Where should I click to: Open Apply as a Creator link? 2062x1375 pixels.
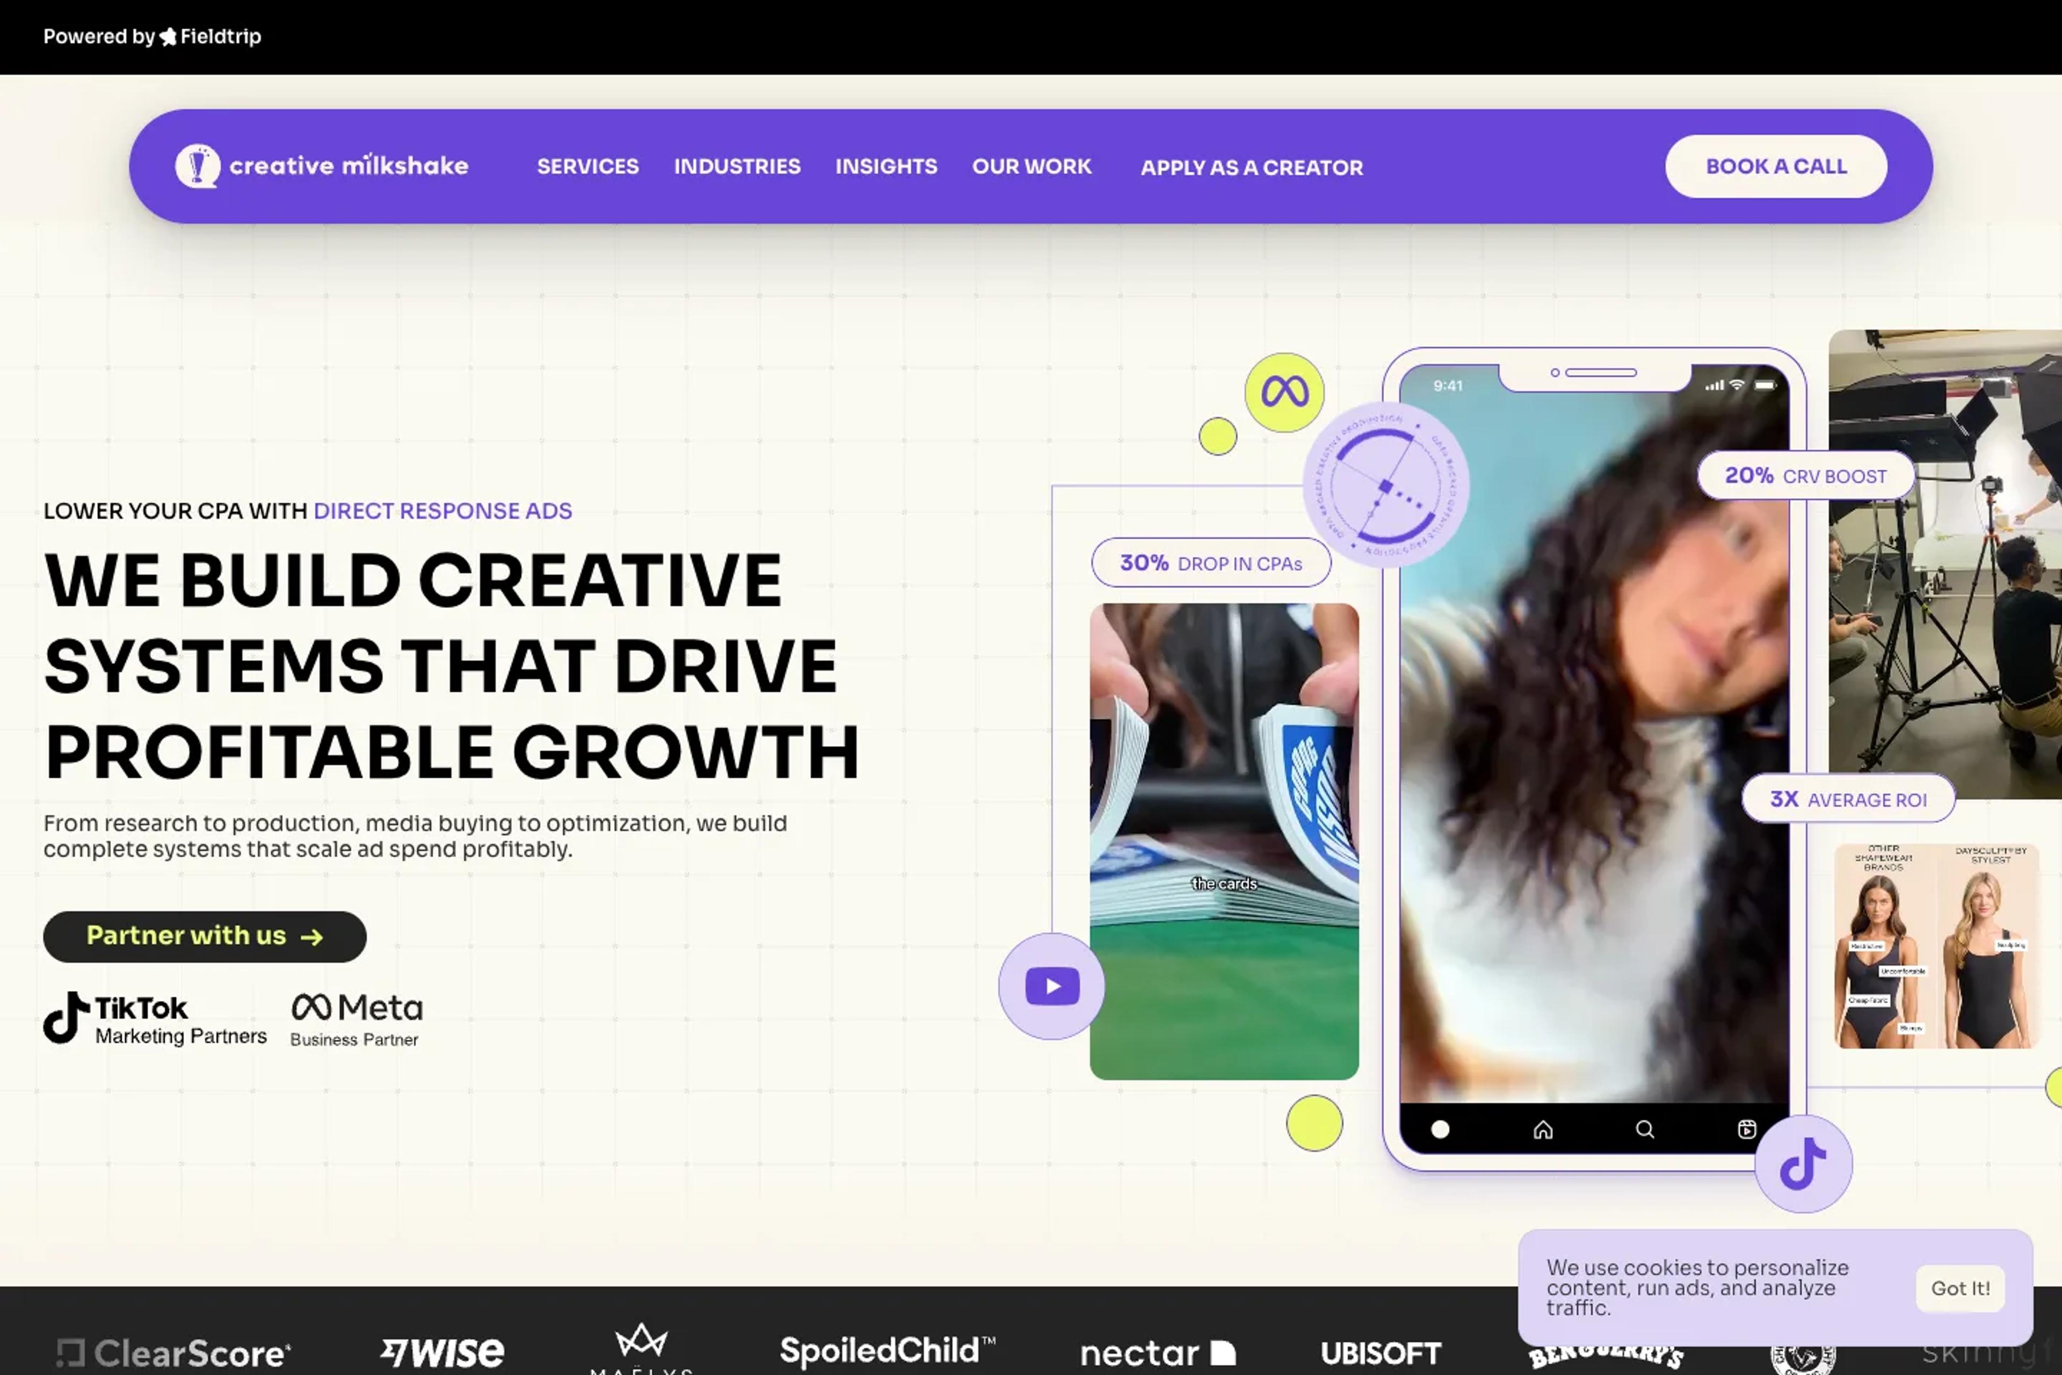point(1252,168)
